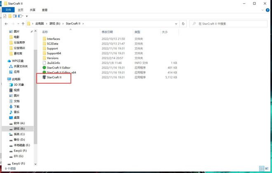Open the 文件 ribbon tab
This screenshot has height=173, width=272.
(x=8, y=10)
